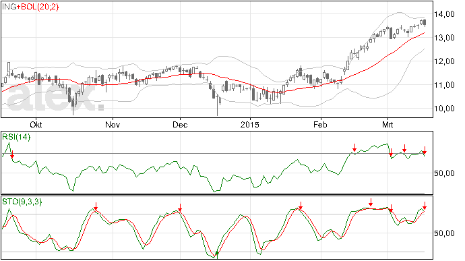Image resolution: width=465 pixels, height=261 pixels.
Task: Select the Dec month label
Action: pyautogui.click(x=180, y=124)
